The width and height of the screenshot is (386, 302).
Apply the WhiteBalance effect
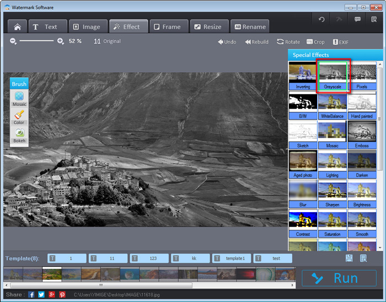point(333,105)
